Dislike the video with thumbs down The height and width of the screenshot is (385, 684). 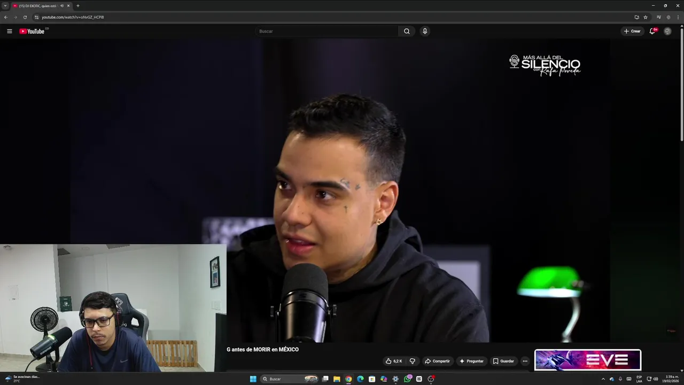[412, 361]
